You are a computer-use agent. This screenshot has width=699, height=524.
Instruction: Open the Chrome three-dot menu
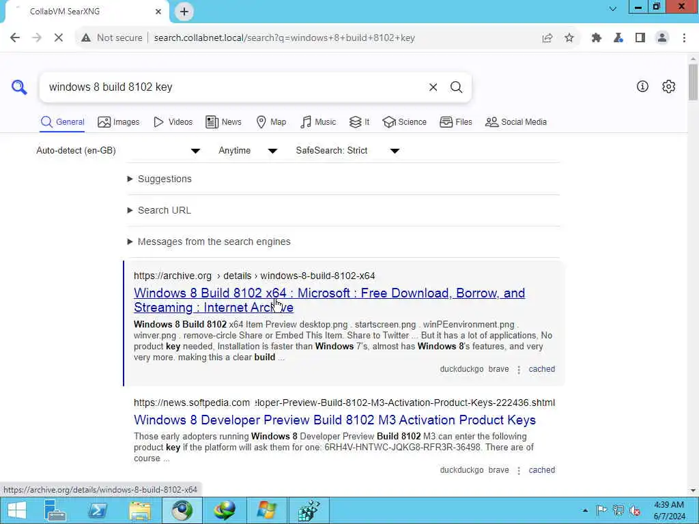684,38
